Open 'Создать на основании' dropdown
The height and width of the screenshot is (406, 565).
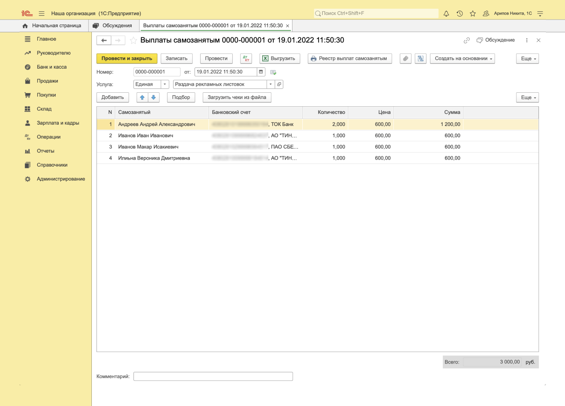coord(462,59)
